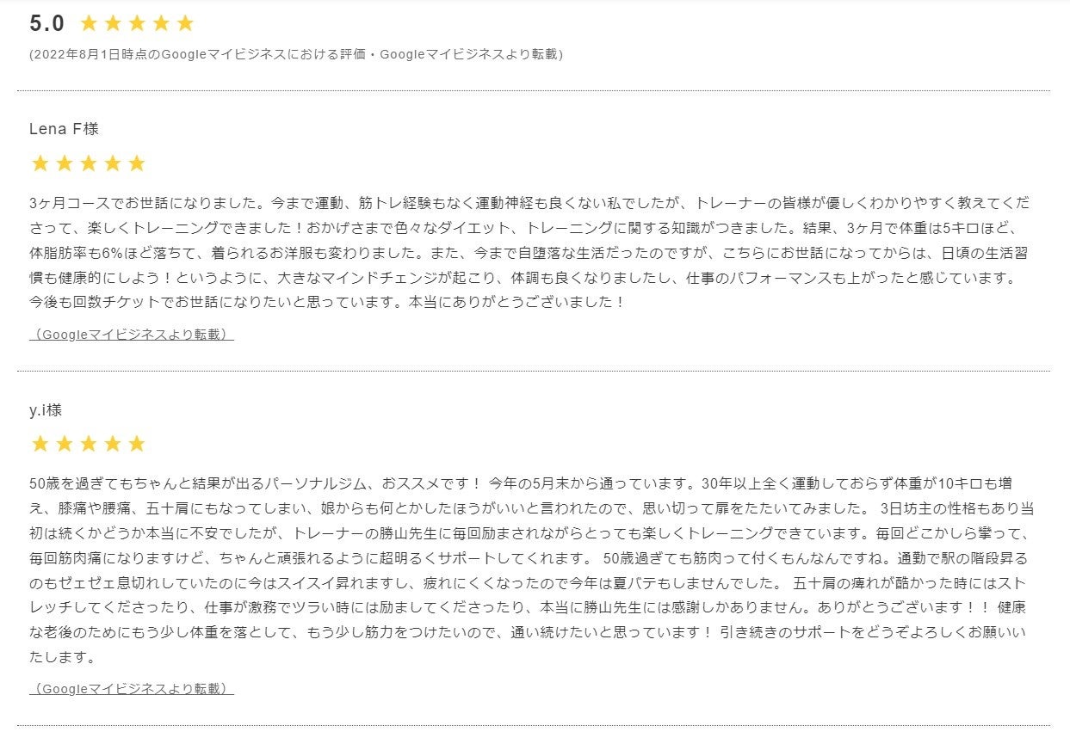Click the fourth star in y.i様's review
Image resolution: width=1070 pixels, height=744 pixels.
(x=112, y=444)
